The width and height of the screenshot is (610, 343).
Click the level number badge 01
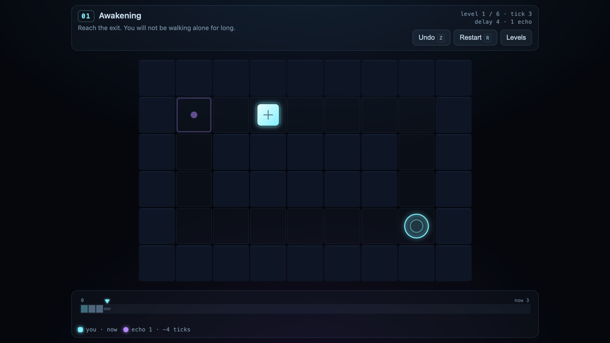[86, 16]
